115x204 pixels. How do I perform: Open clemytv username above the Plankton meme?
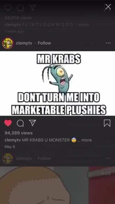pos(24,43)
